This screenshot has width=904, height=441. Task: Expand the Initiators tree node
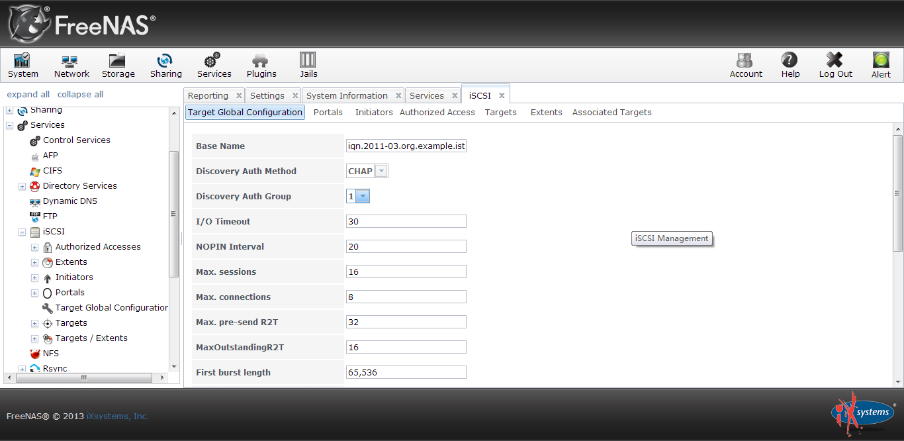(35, 277)
